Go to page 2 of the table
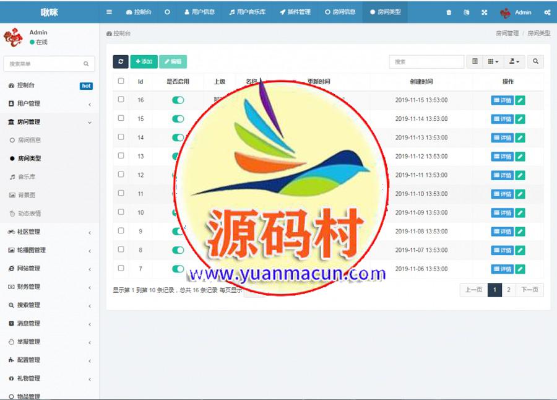 (509, 290)
